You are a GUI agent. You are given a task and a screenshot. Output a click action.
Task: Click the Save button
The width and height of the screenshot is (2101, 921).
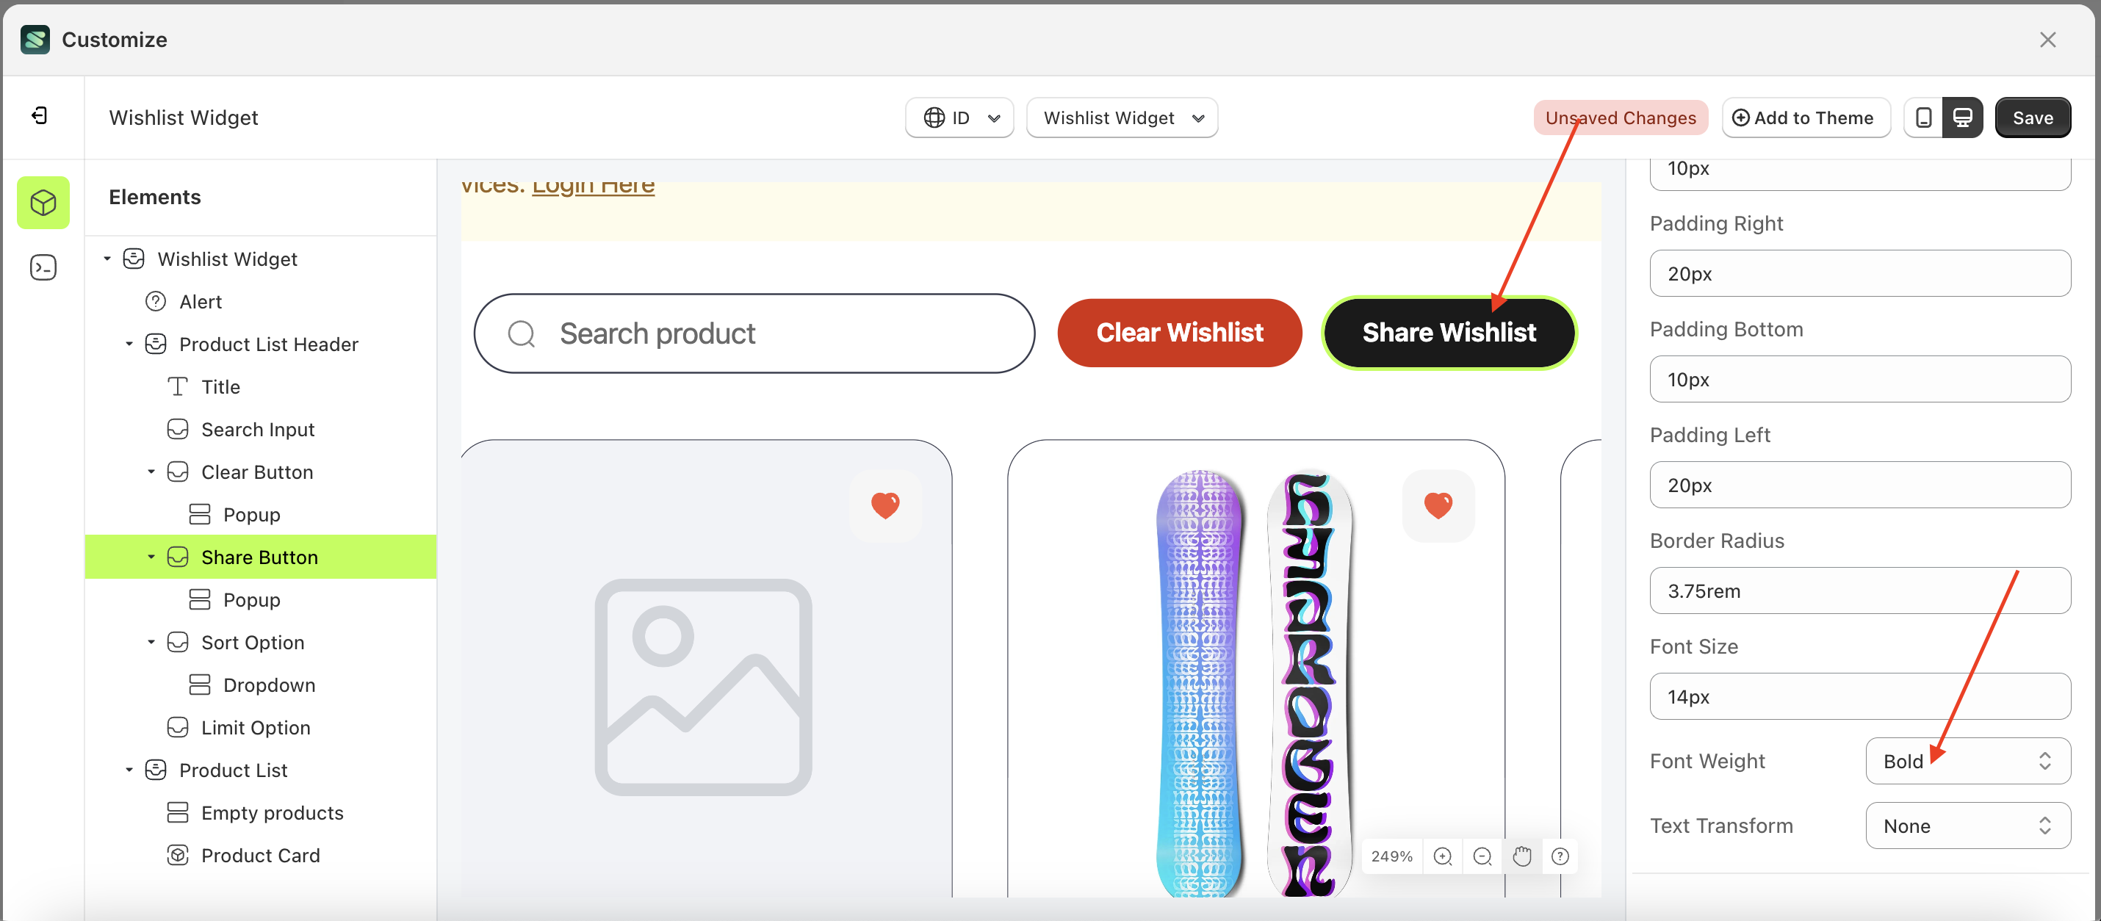[x=2033, y=117]
